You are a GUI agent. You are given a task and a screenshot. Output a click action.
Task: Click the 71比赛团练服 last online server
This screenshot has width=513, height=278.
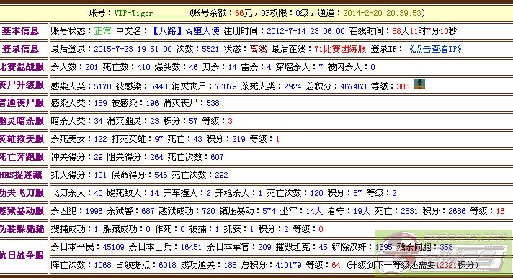click(340, 49)
